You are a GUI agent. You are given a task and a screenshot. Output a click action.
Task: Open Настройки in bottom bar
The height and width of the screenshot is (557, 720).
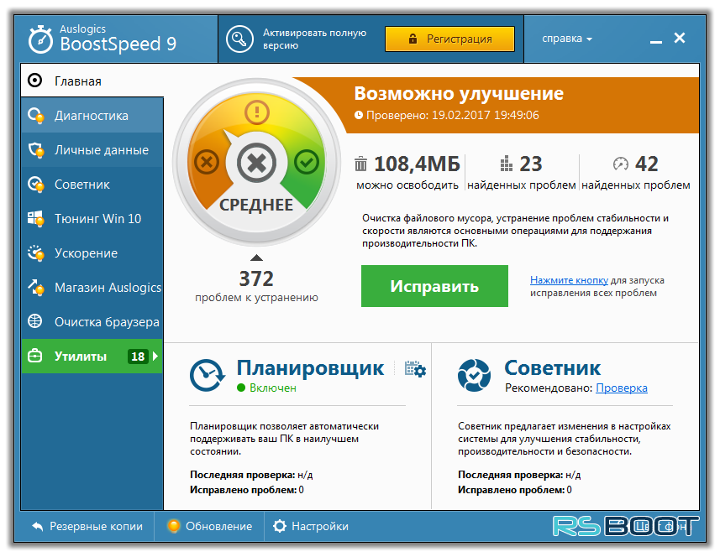click(311, 526)
